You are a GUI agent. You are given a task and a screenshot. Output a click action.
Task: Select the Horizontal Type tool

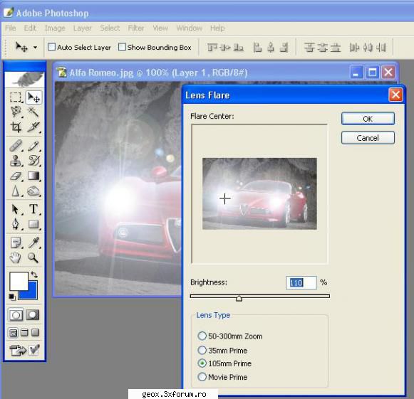click(33, 209)
